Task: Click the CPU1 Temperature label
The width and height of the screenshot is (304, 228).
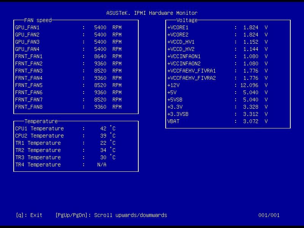Action: [x=40, y=128]
